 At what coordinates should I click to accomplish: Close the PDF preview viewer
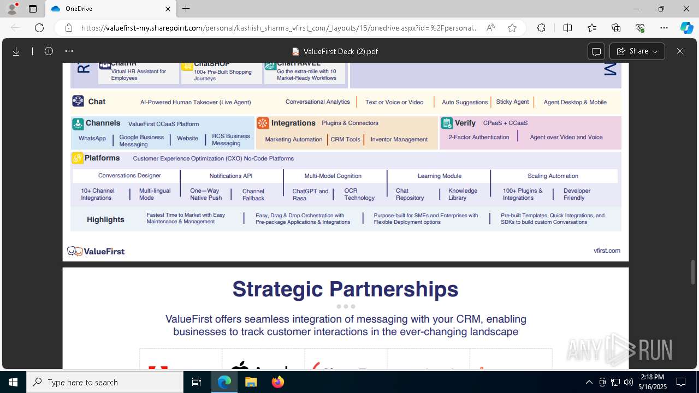680,51
